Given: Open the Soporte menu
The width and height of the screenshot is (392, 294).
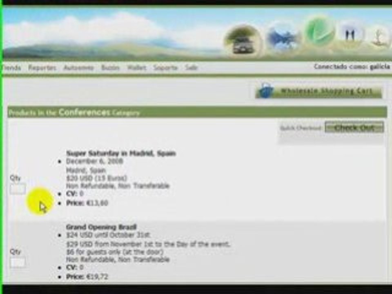Looking at the screenshot, I should pyautogui.click(x=165, y=67).
